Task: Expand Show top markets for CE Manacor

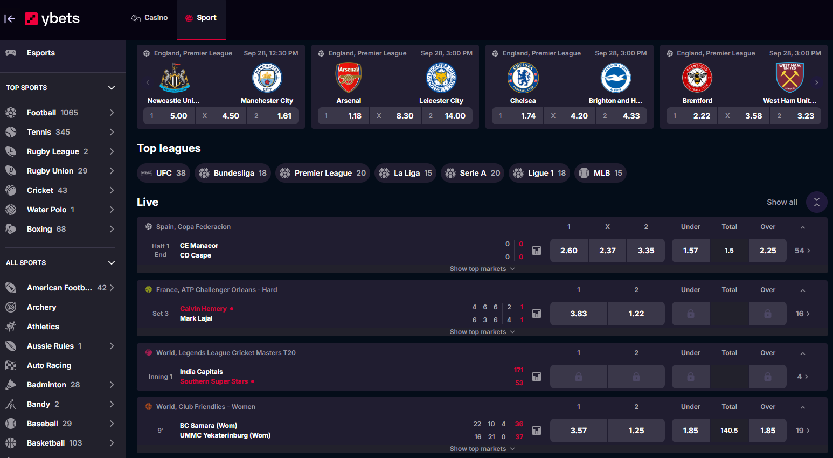Action: click(482, 269)
